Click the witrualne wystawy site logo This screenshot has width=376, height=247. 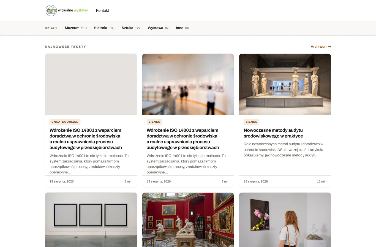[67, 10]
